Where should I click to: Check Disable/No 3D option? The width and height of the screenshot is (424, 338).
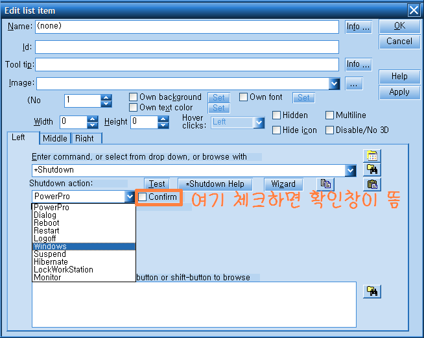[329, 130]
